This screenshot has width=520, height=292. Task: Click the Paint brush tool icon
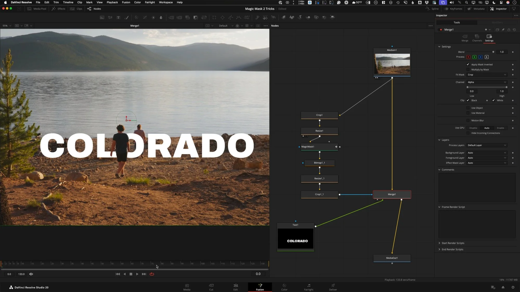coord(127,17)
